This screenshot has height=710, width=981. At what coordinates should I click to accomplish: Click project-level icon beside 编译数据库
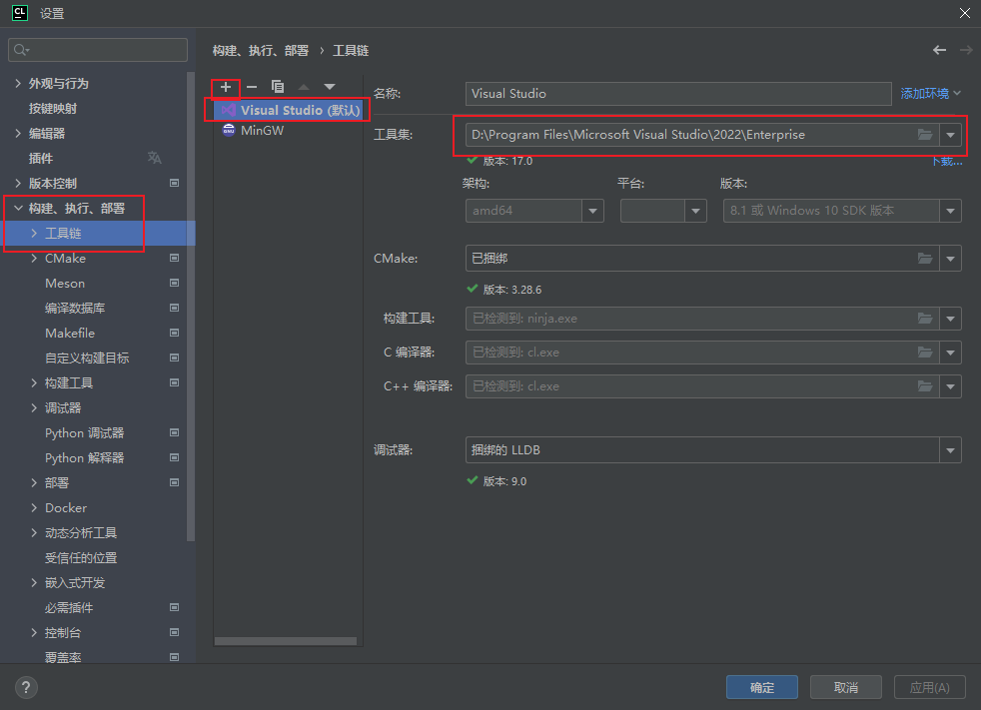coord(175,308)
